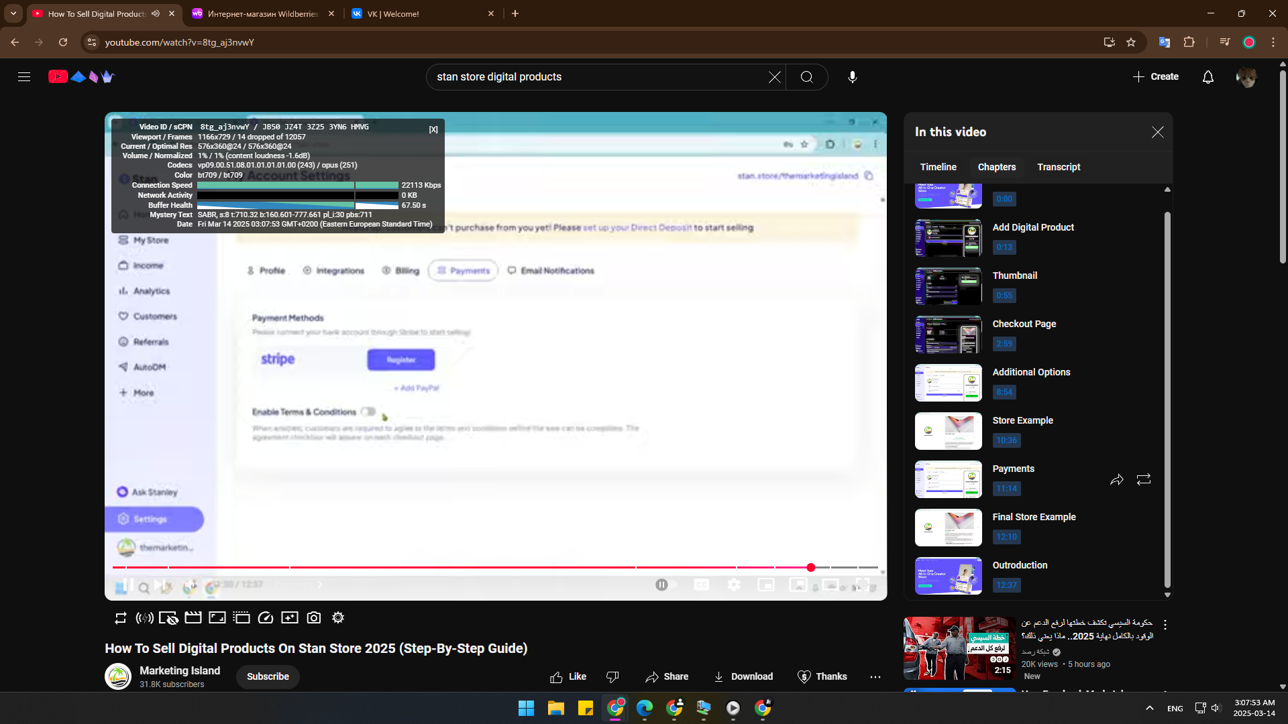
Task: Click the Thanks button
Action: (x=822, y=677)
